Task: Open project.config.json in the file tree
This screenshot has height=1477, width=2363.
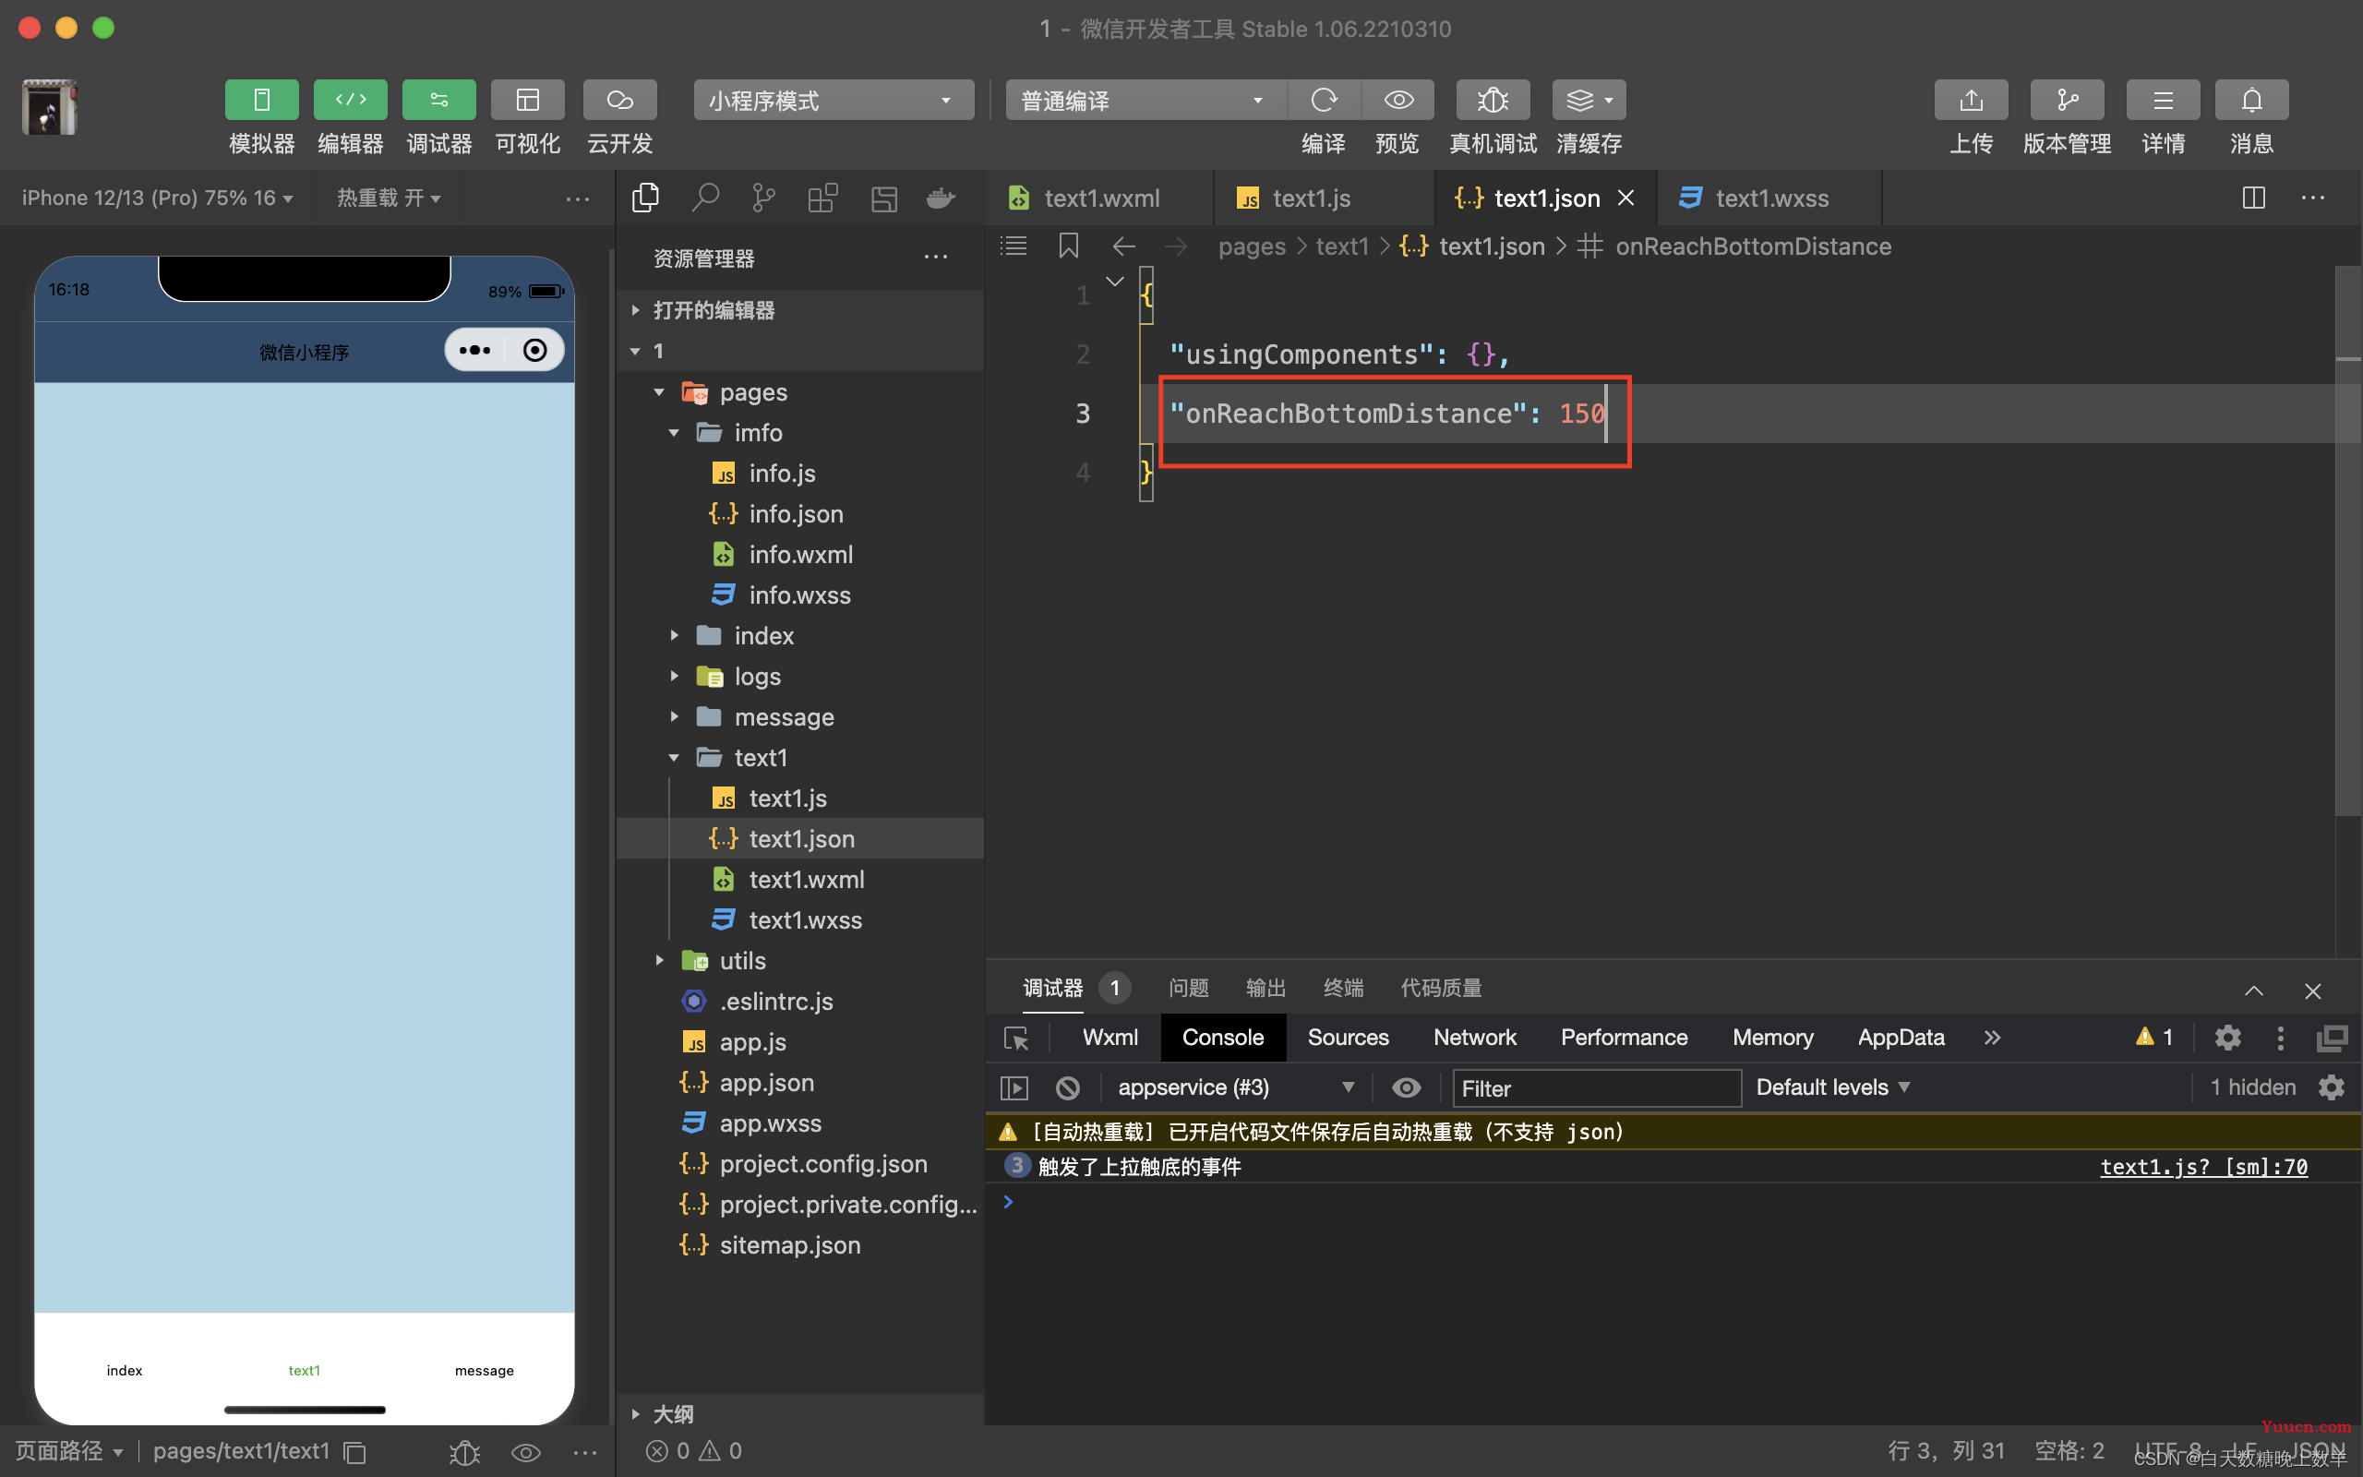Action: point(800,1164)
